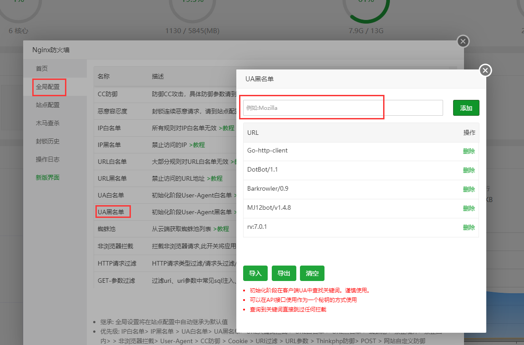The height and width of the screenshot is (345, 524).
Task: Select the HTTP请求过滤 rule name
Action: [x=117, y=264]
